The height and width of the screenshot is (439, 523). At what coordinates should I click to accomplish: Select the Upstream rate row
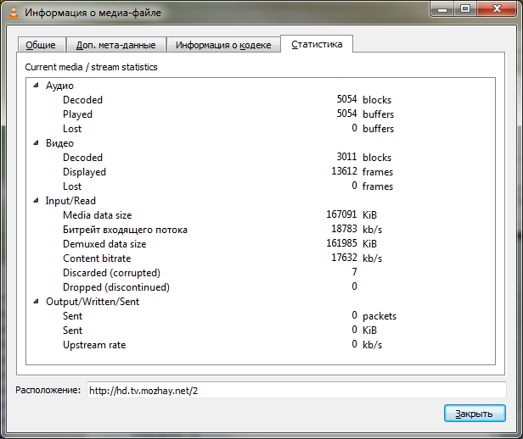point(260,345)
